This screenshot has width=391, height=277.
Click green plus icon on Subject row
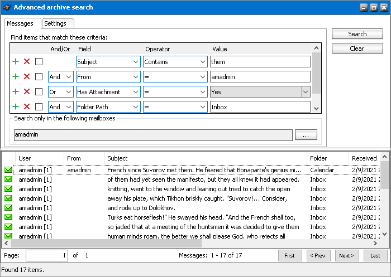click(x=16, y=62)
